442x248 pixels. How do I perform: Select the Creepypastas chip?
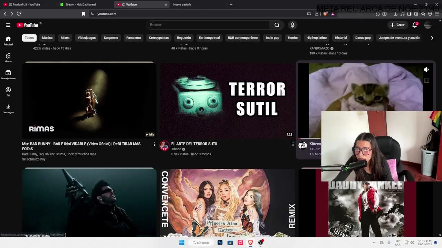[x=159, y=38]
